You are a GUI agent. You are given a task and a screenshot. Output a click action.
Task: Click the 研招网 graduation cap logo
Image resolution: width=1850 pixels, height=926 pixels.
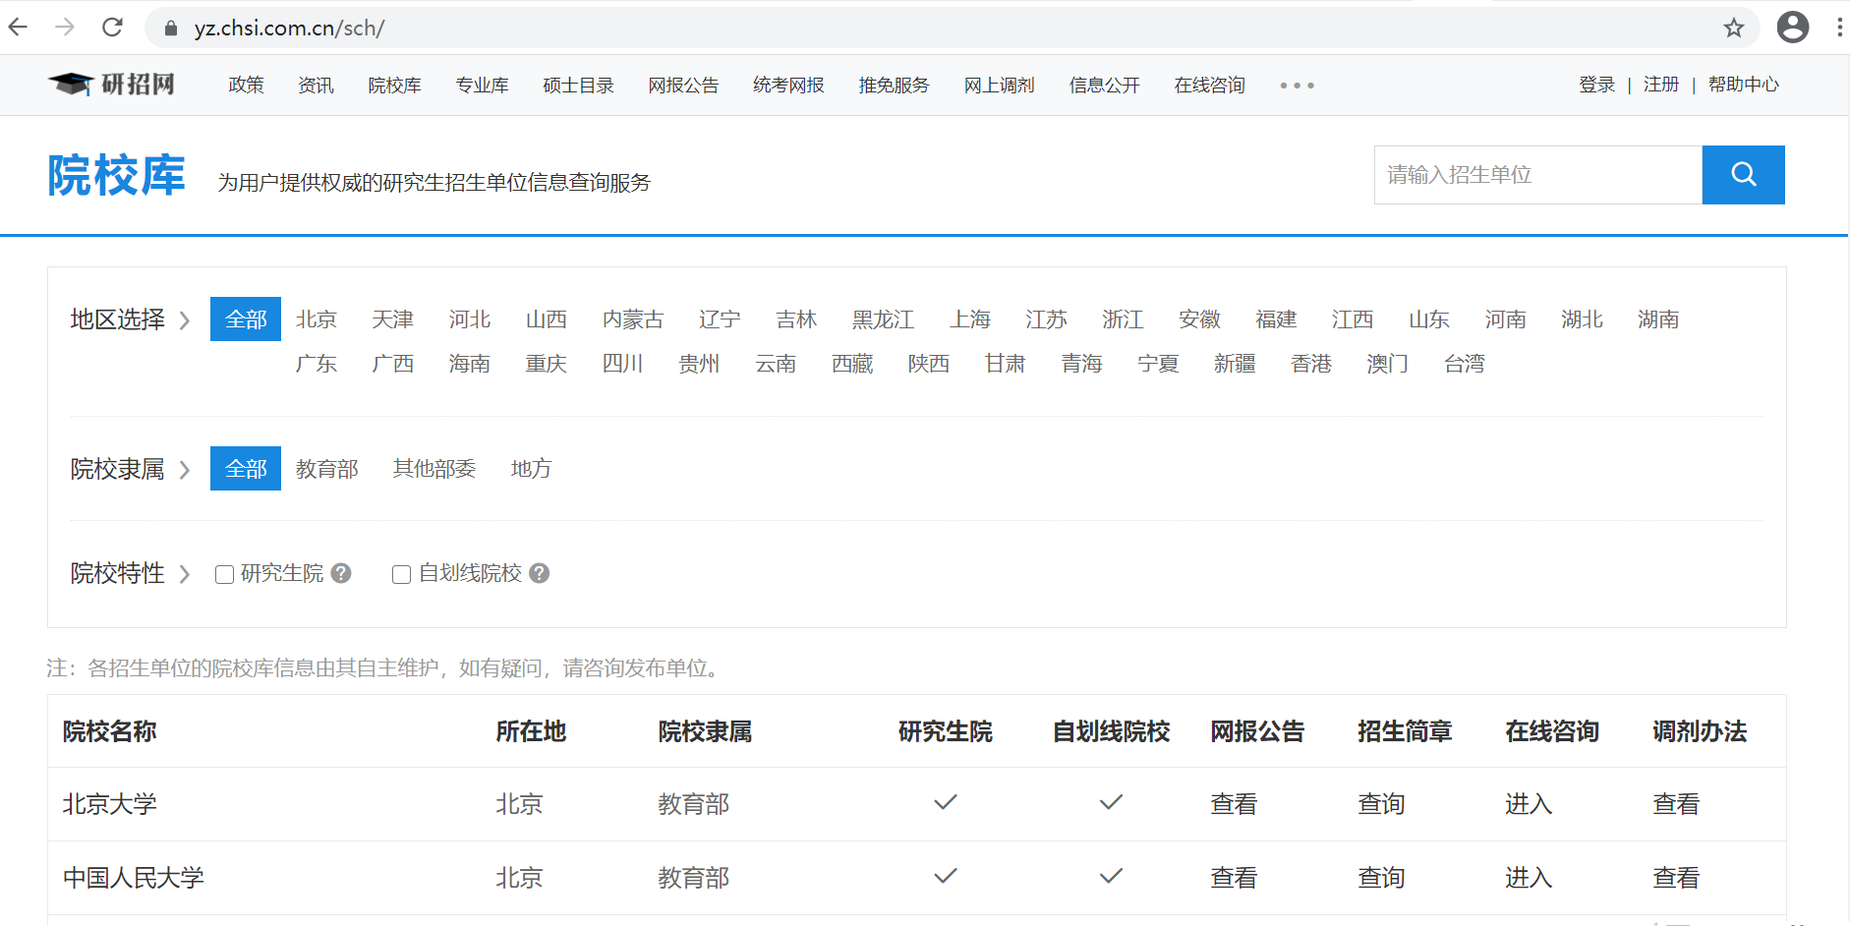coord(112,85)
